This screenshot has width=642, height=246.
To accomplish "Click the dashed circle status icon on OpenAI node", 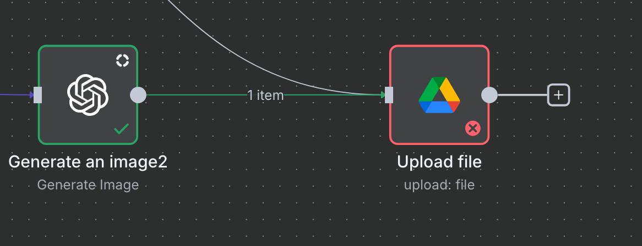I will click(122, 60).
